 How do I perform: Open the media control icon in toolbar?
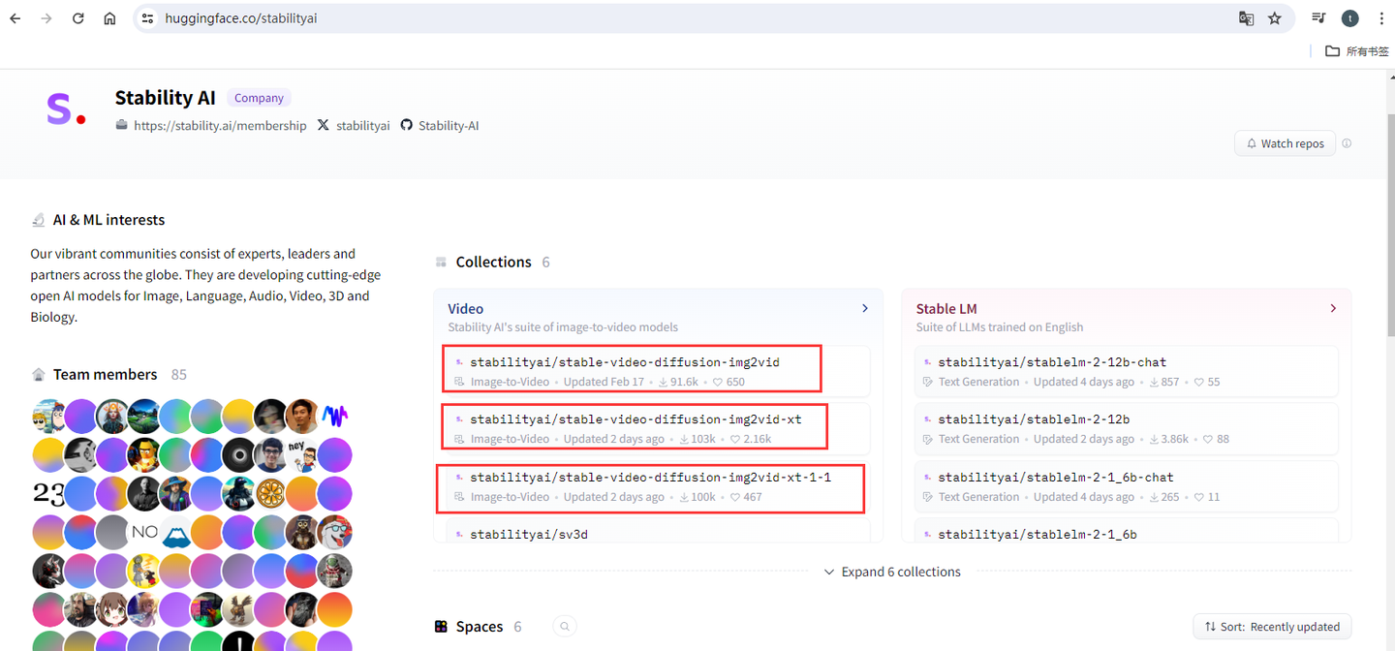1318,18
